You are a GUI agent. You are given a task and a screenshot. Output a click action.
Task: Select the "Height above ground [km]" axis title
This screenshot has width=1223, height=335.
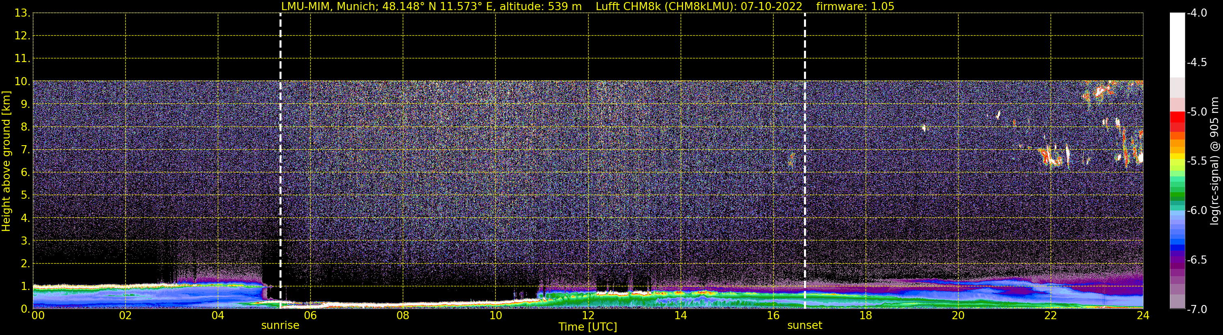click(x=6, y=161)
